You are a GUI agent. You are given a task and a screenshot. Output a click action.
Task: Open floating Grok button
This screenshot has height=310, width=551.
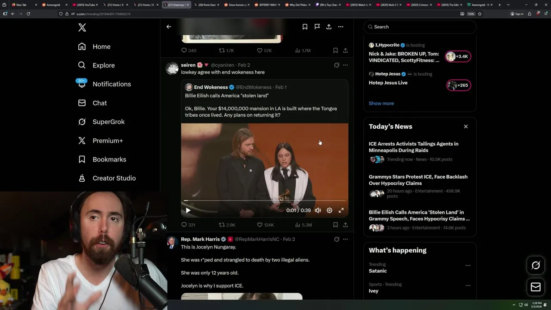536,266
